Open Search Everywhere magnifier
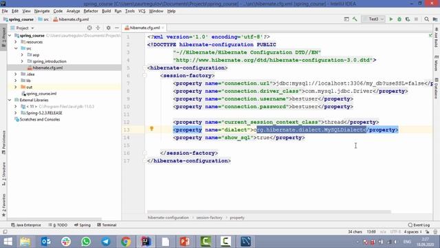This screenshot has width=440, height=248. pyautogui.click(x=426, y=19)
